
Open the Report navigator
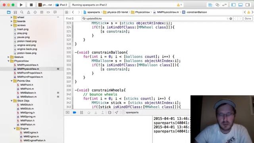click(x=55, y=12)
